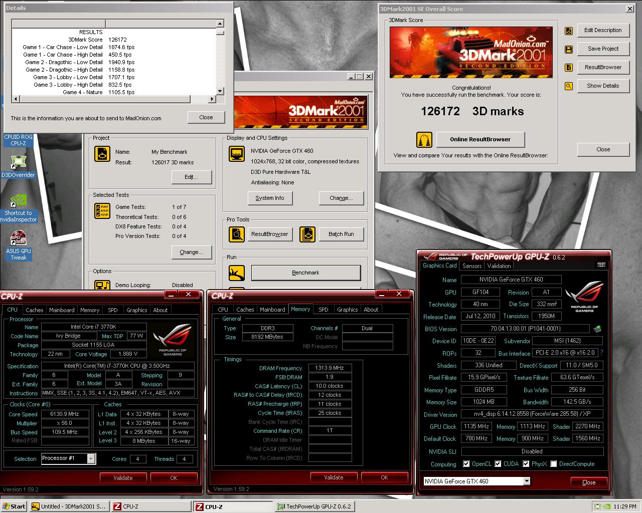Screen dimensions: 642x513
Task: Click the Display settings monitor icon
Action: click(236, 154)
